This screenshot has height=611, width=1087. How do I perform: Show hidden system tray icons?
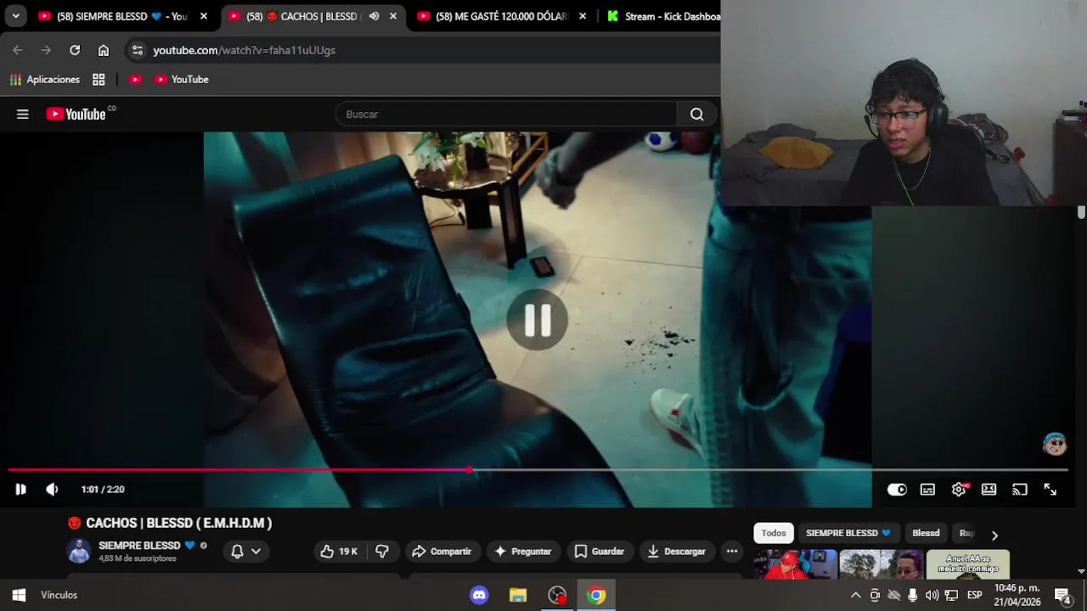(855, 595)
